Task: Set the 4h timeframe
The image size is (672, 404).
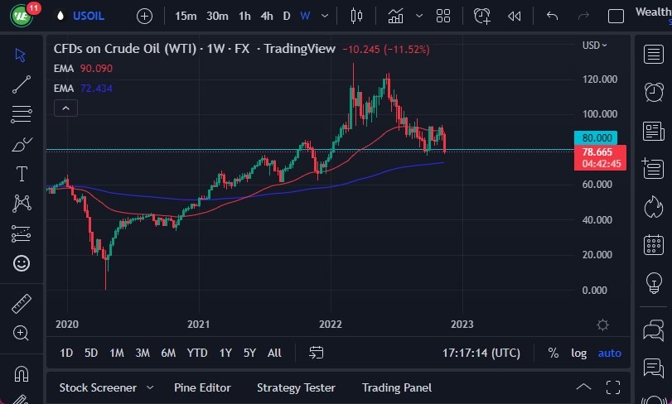Action: pos(266,16)
